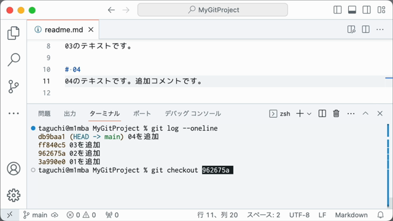Click line '04のテキストです。追加コメントです。'

pos(133,81)
